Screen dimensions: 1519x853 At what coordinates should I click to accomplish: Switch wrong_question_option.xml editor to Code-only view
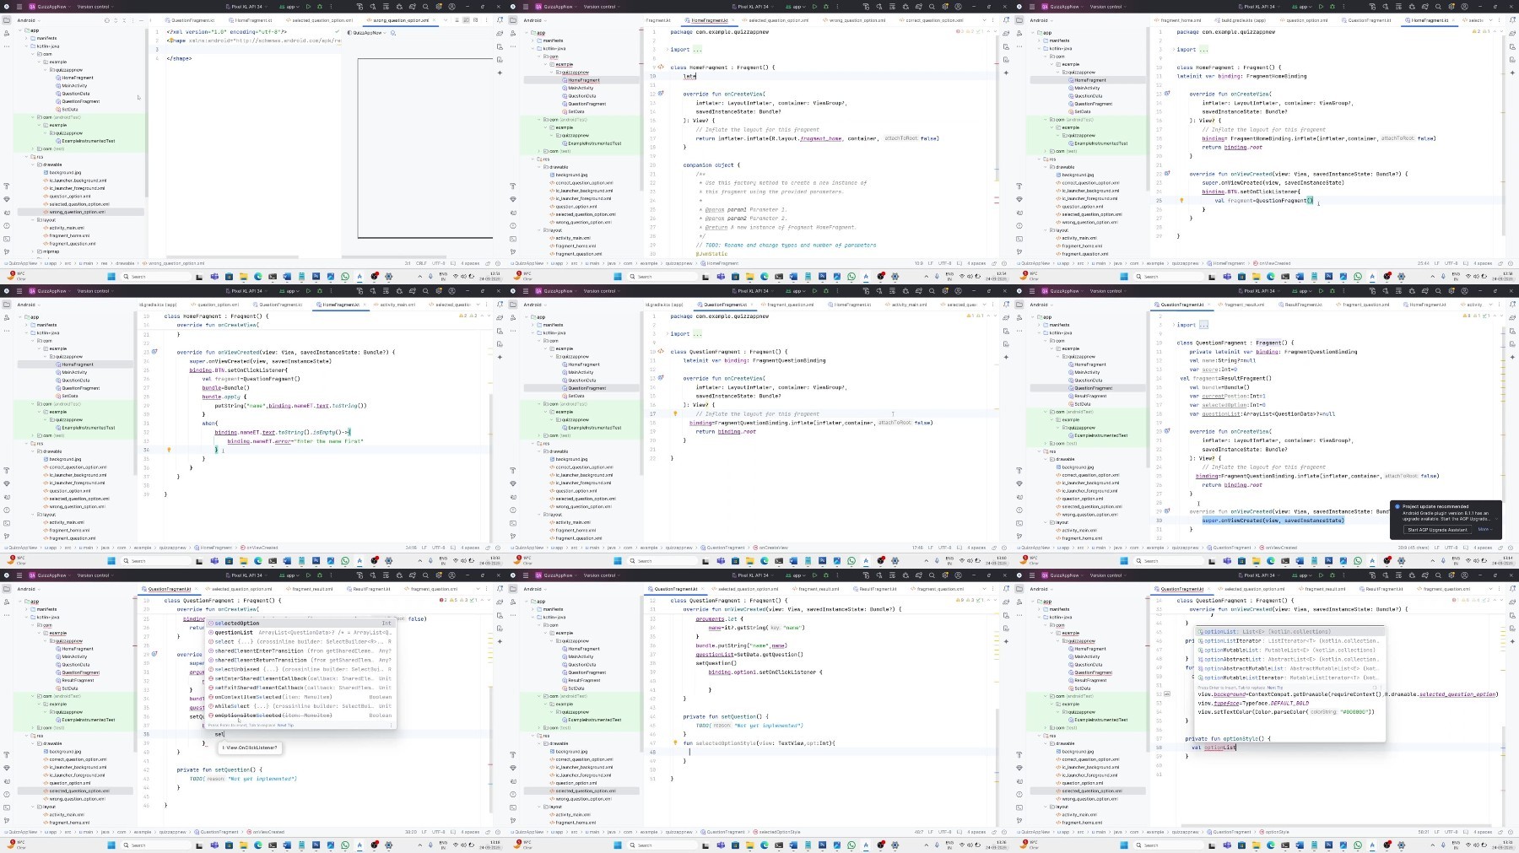(457, 20)
